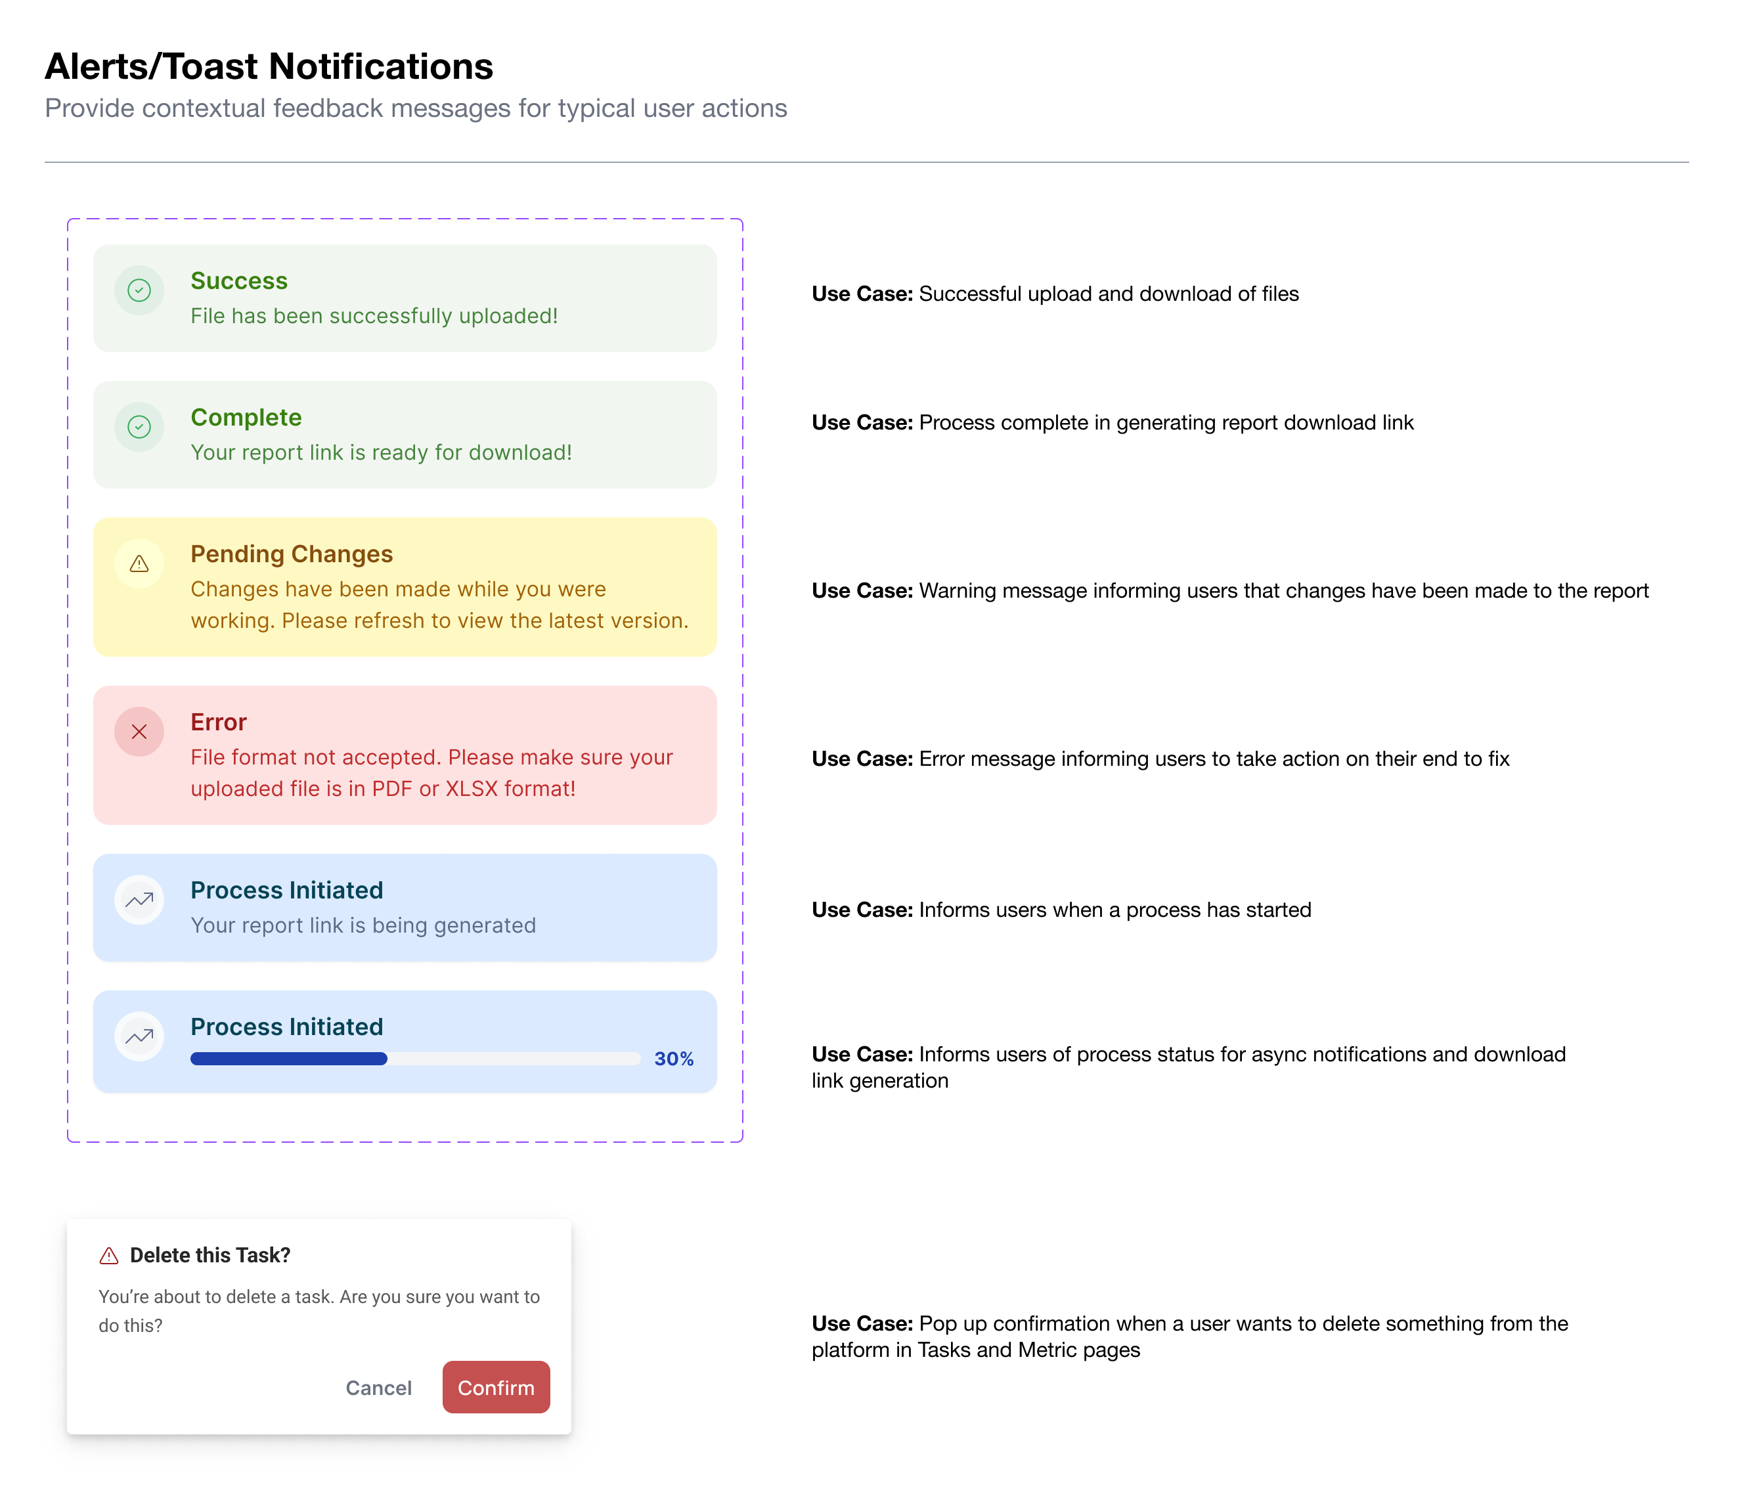Click the 30% progress label
Image resolution: width=1743 pixels, height=1504 pixels.
point(674,1059)
